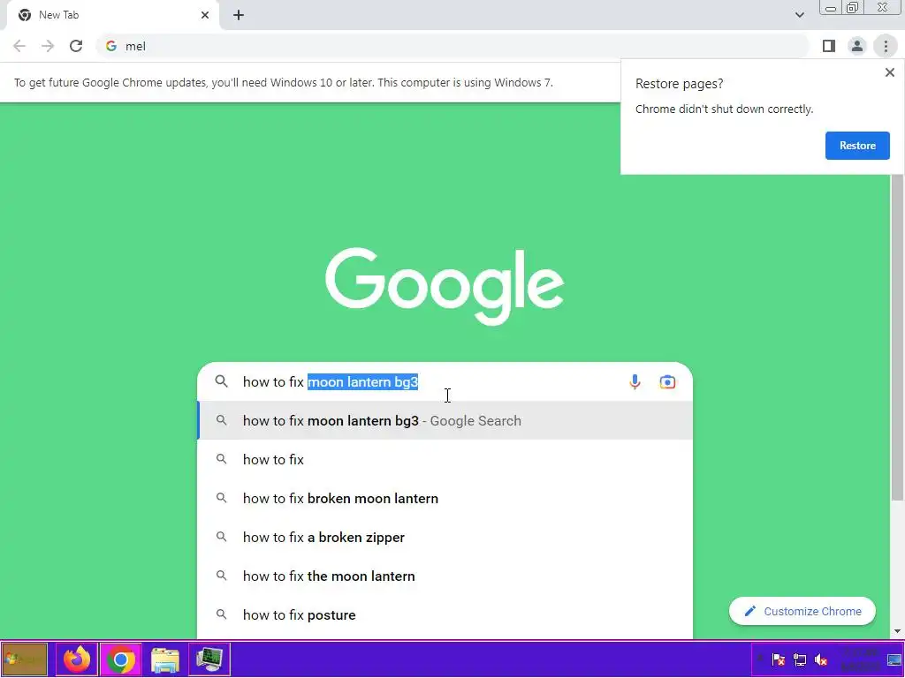Open Windows Start button
Image resolution: width=905 pixels, height=678 pixels.
24,659
